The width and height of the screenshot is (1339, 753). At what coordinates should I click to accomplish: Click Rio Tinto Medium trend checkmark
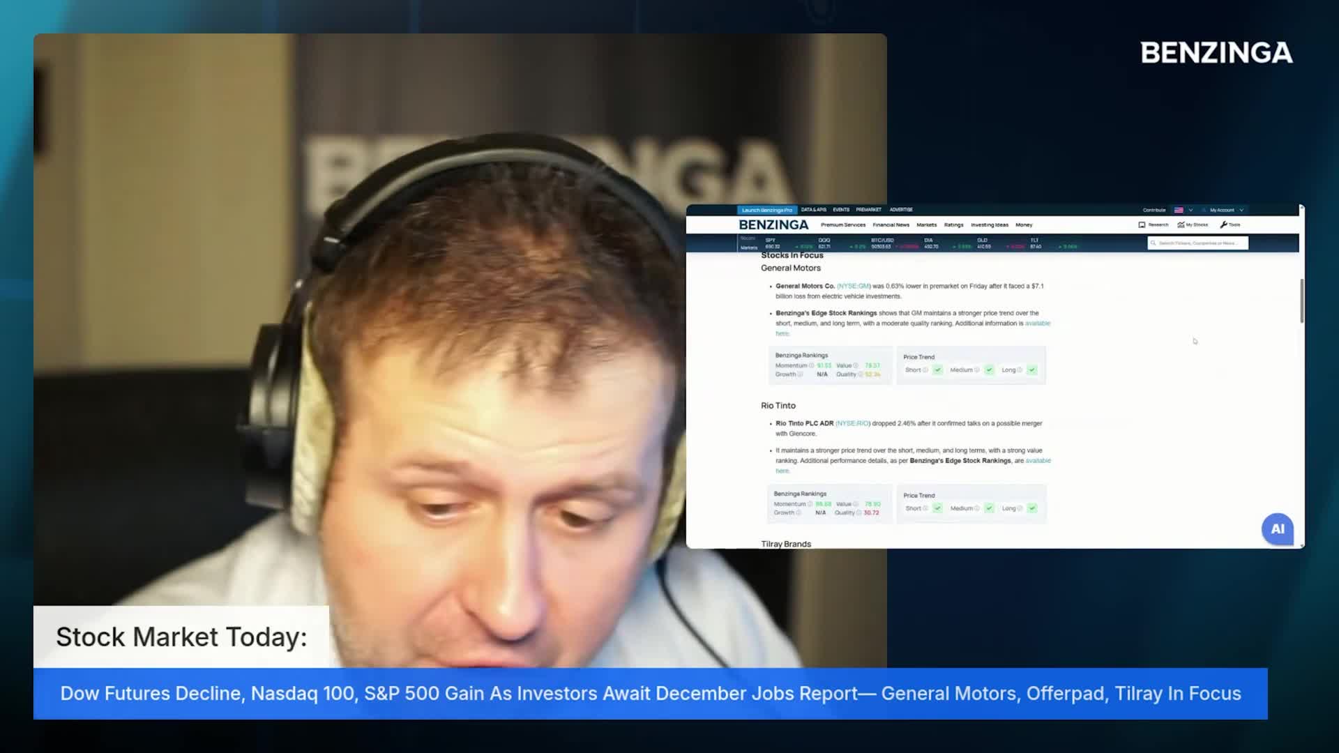tap(989, 508)
